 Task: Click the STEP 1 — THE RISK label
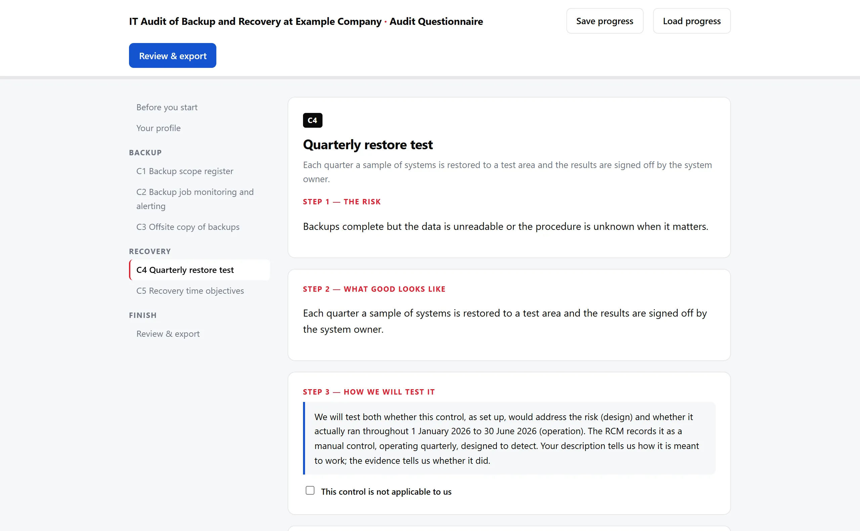coord(342,202)
